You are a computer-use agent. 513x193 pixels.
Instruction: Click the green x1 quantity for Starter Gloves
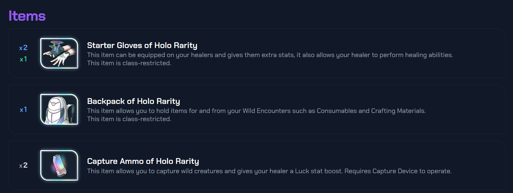23,59
